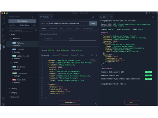The height and width of the screenshot is (118, 158).
Task: Open editor more actions beside split editor icon
Action: tap(96, 17)
